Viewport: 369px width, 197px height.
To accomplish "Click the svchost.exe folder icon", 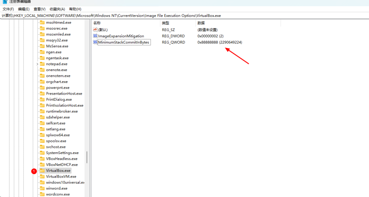I will tap(42, 147).
